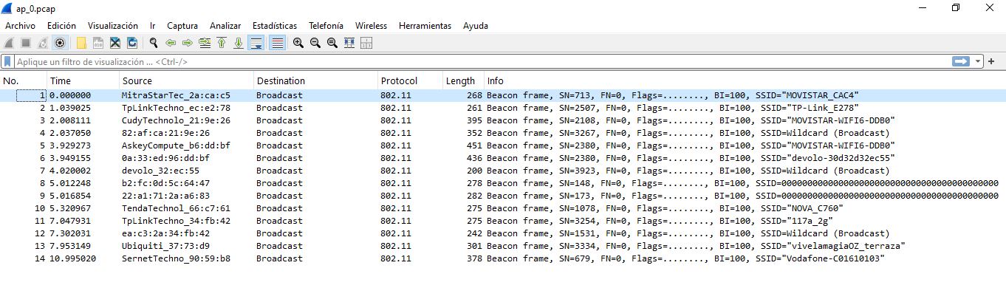Sort by the Source column header
The width and height of the screenshot is (1006, 288).
click(186, 81)
